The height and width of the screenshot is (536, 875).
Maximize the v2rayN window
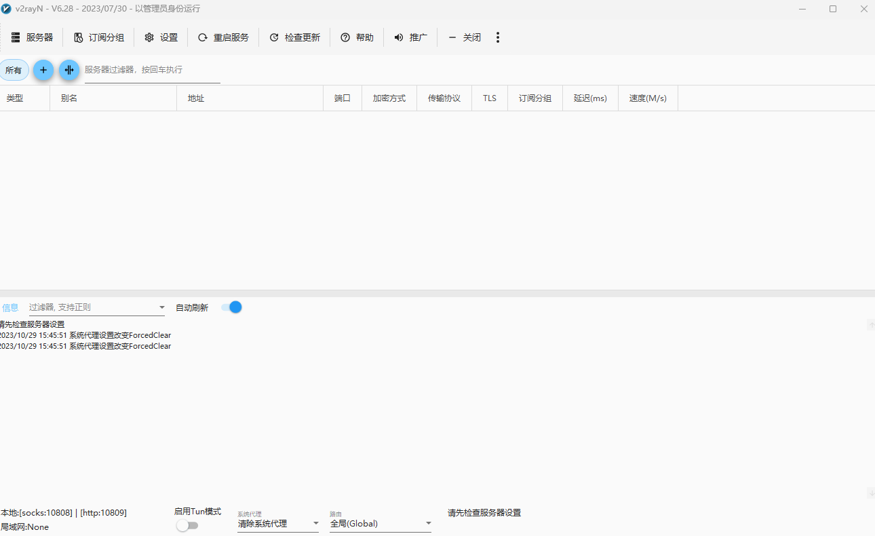[x=833, y=9]
